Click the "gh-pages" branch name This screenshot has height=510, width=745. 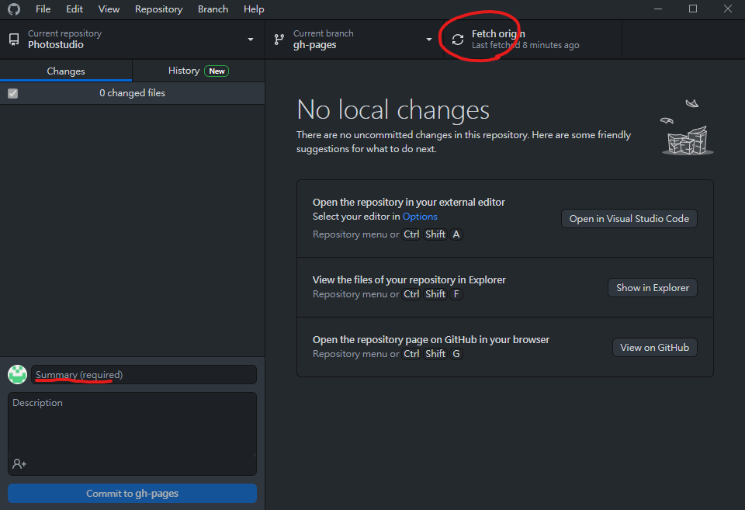point(314,45)
